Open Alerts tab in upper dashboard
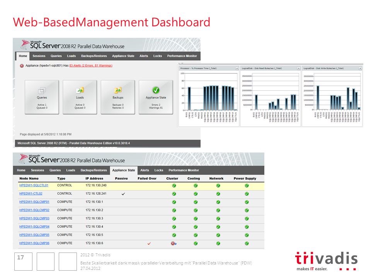This screenshot has width=371, height=278. (x=144, y=56)
